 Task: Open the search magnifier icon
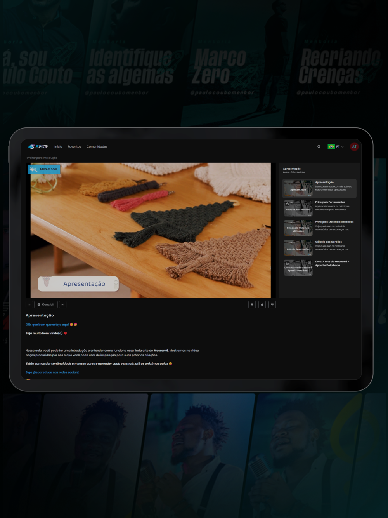tap(319, 147)
